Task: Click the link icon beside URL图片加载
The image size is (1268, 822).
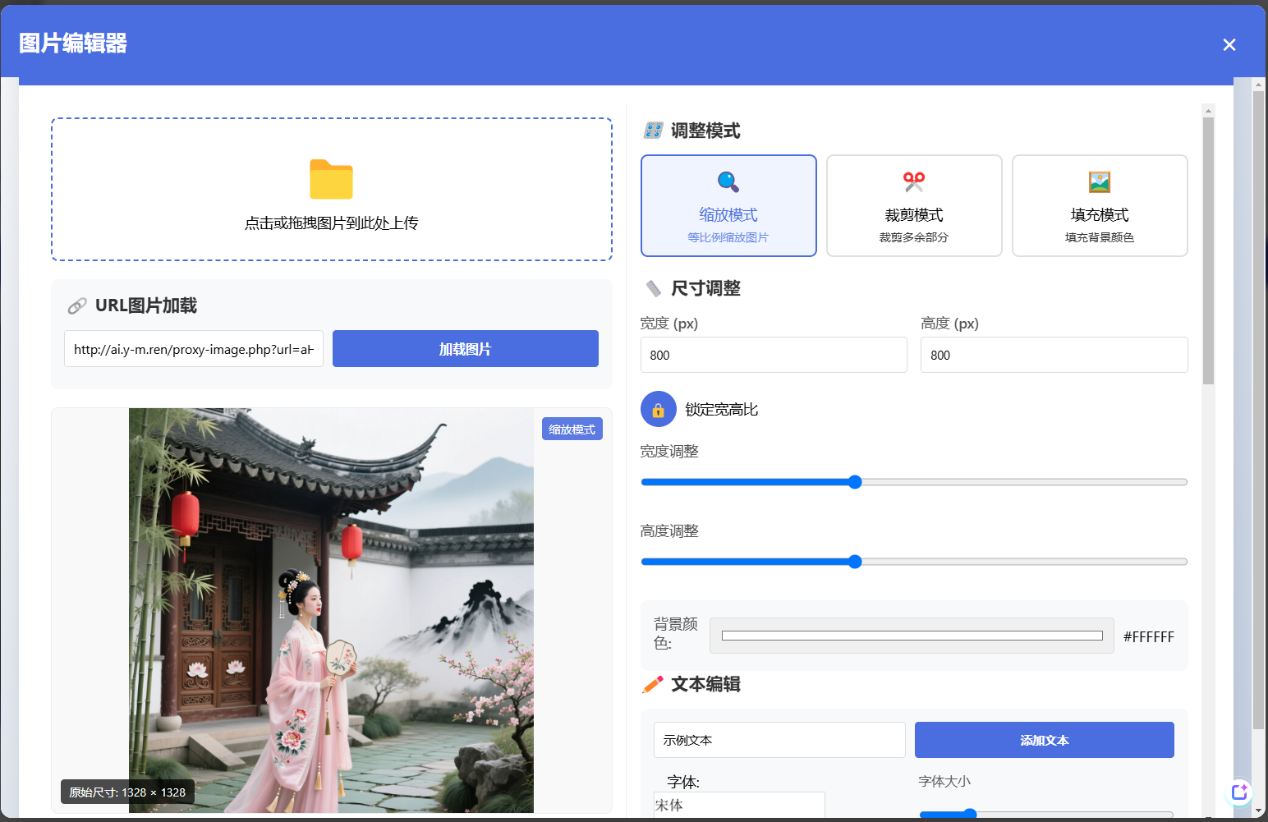Action: (x=77, y=306)
